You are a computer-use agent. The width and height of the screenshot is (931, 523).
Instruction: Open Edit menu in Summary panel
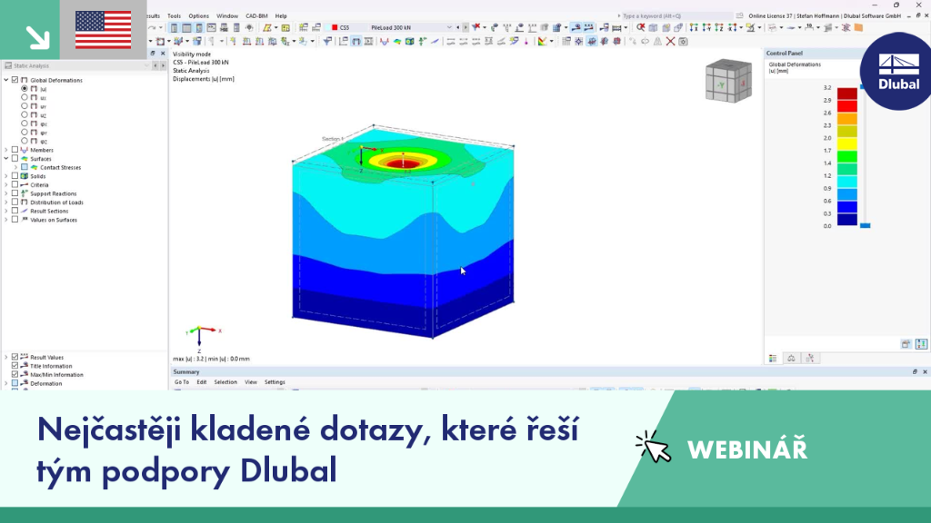[x=202, y=382]
